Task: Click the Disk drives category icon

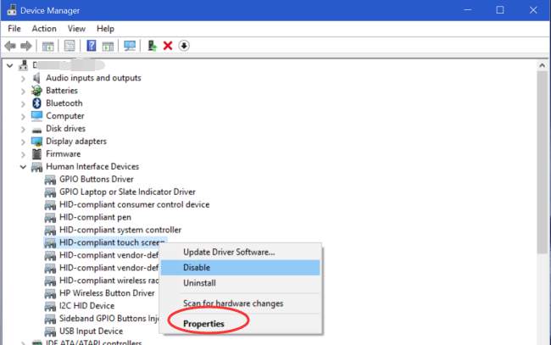Action: click(x=36, y=130)
